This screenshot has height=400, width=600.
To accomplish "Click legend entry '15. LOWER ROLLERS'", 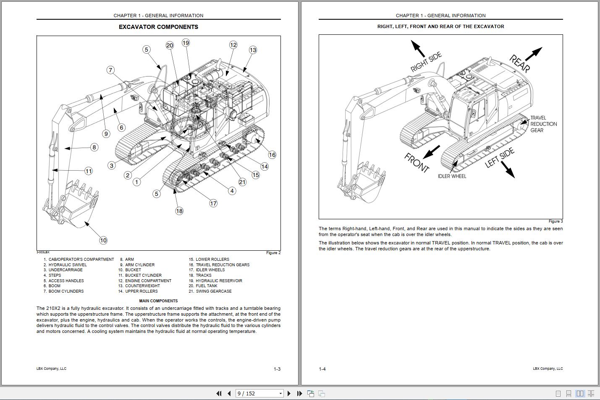I will (x=209, y=260).
